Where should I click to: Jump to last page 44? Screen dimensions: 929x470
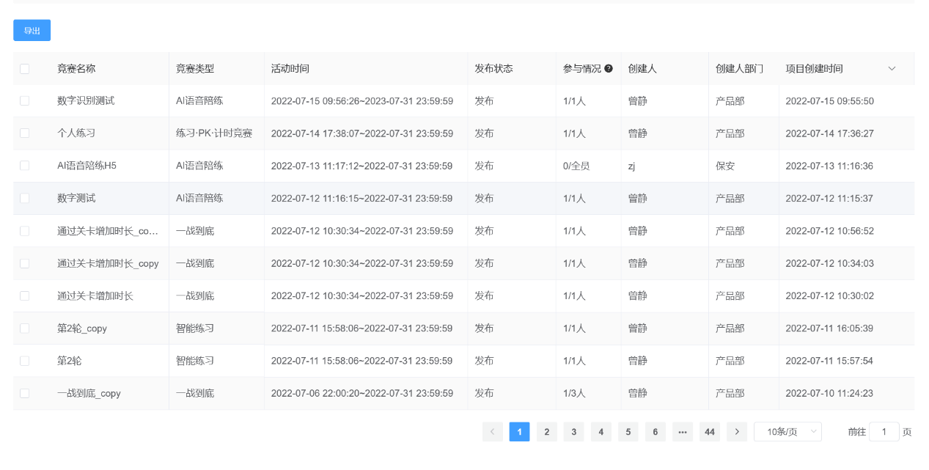click(x=709, y=433)
